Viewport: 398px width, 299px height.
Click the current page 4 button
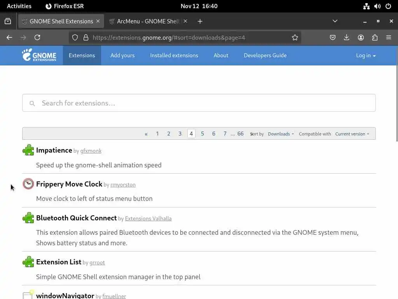pos(191,134)
